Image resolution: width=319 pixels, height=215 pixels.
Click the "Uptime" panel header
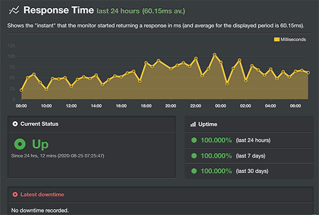pos(249,124)
